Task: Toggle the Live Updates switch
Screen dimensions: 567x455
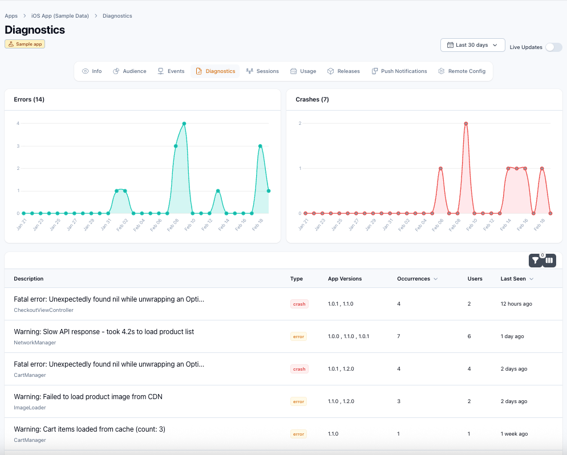Action: coord(553,47)
